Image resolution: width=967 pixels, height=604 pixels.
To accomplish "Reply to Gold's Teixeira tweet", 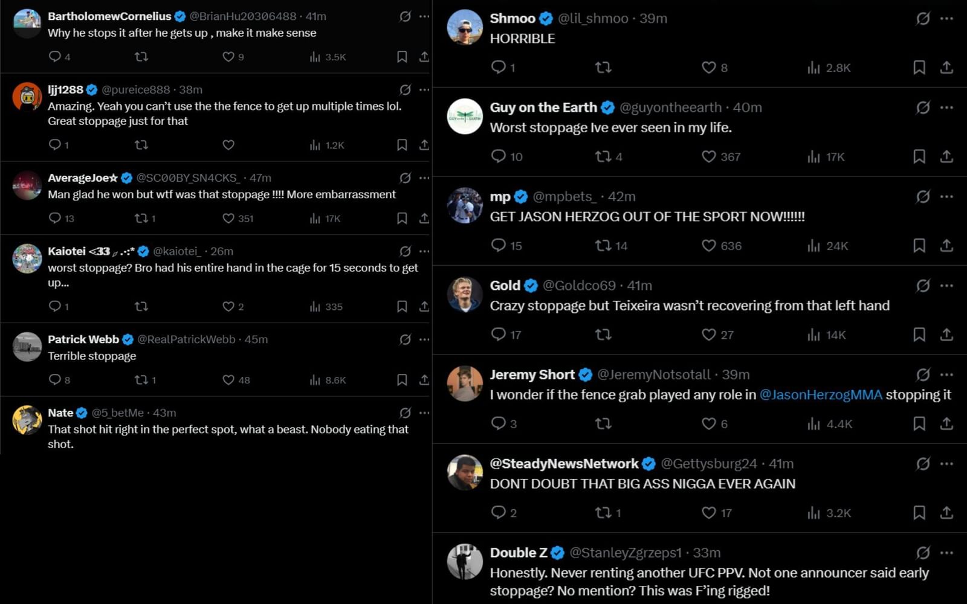I will click(499, 334).
